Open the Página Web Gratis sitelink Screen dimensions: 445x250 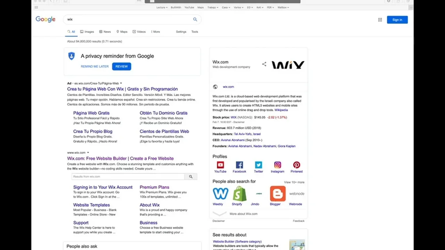tap(91, 113)
